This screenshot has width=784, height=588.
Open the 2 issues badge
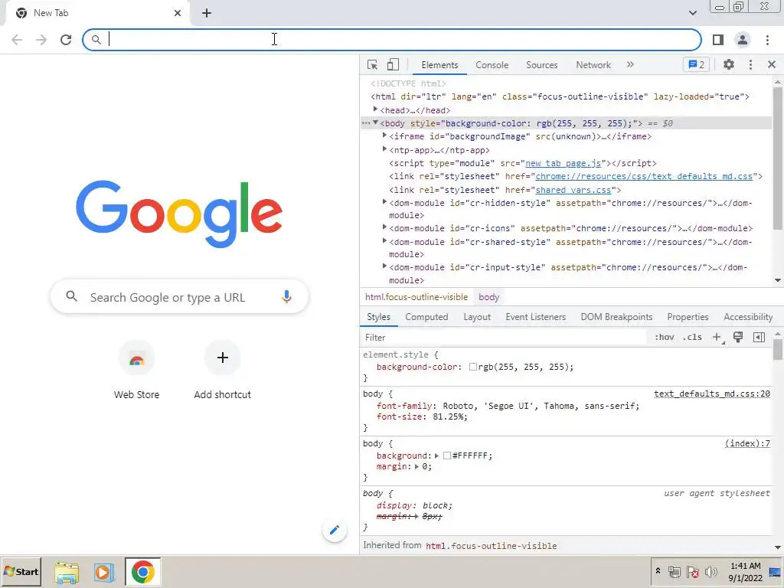tap(696, 64)
